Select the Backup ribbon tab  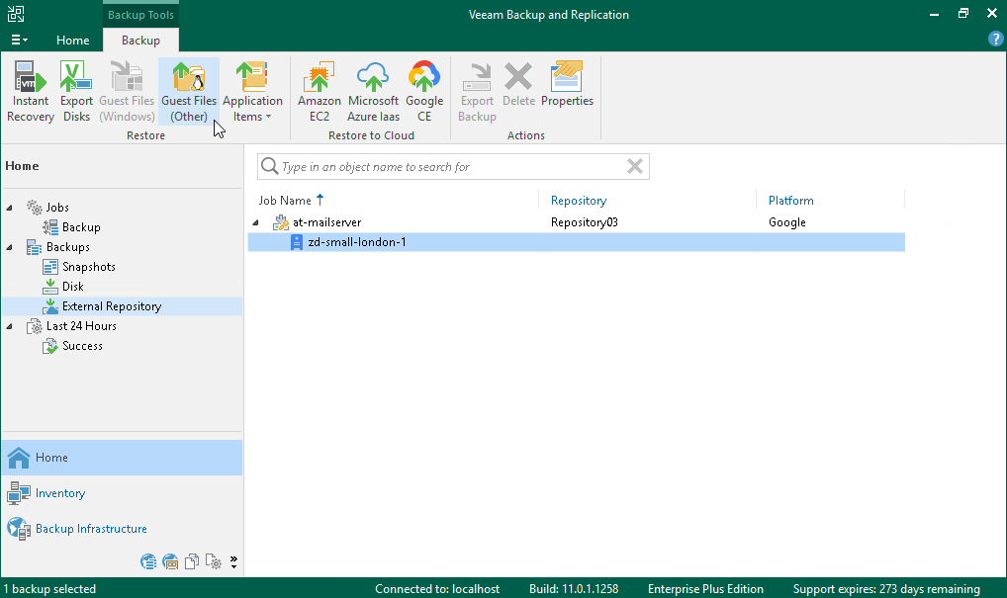(x=140, y=40)
